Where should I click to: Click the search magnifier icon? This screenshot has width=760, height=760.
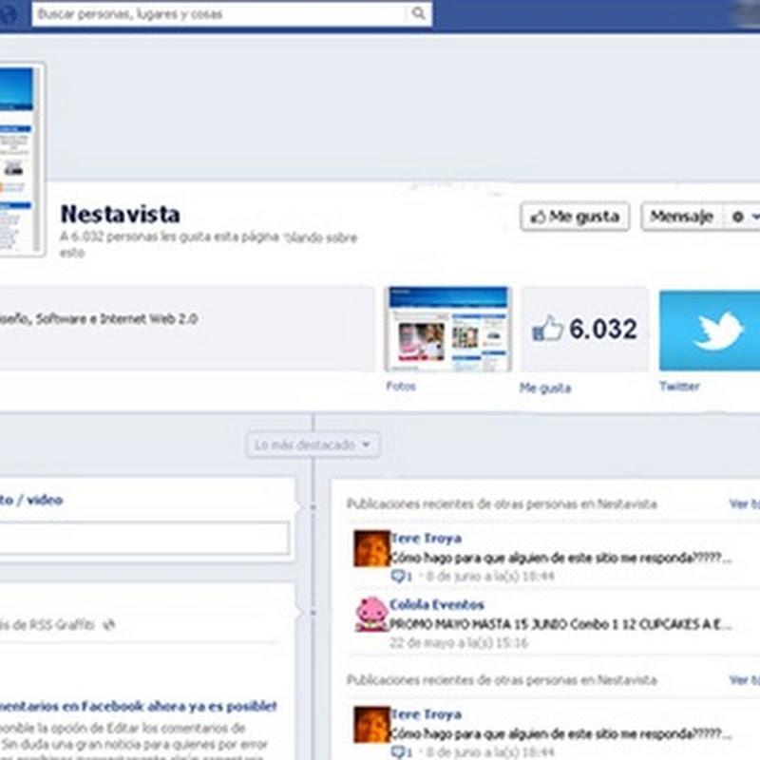click(418, 13)
